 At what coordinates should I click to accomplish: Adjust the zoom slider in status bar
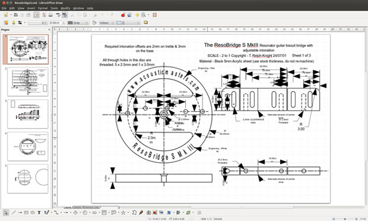(345, 219)
